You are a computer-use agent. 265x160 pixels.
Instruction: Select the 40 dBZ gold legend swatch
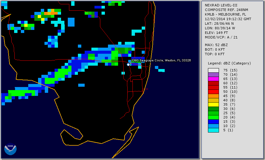(213, 100)
